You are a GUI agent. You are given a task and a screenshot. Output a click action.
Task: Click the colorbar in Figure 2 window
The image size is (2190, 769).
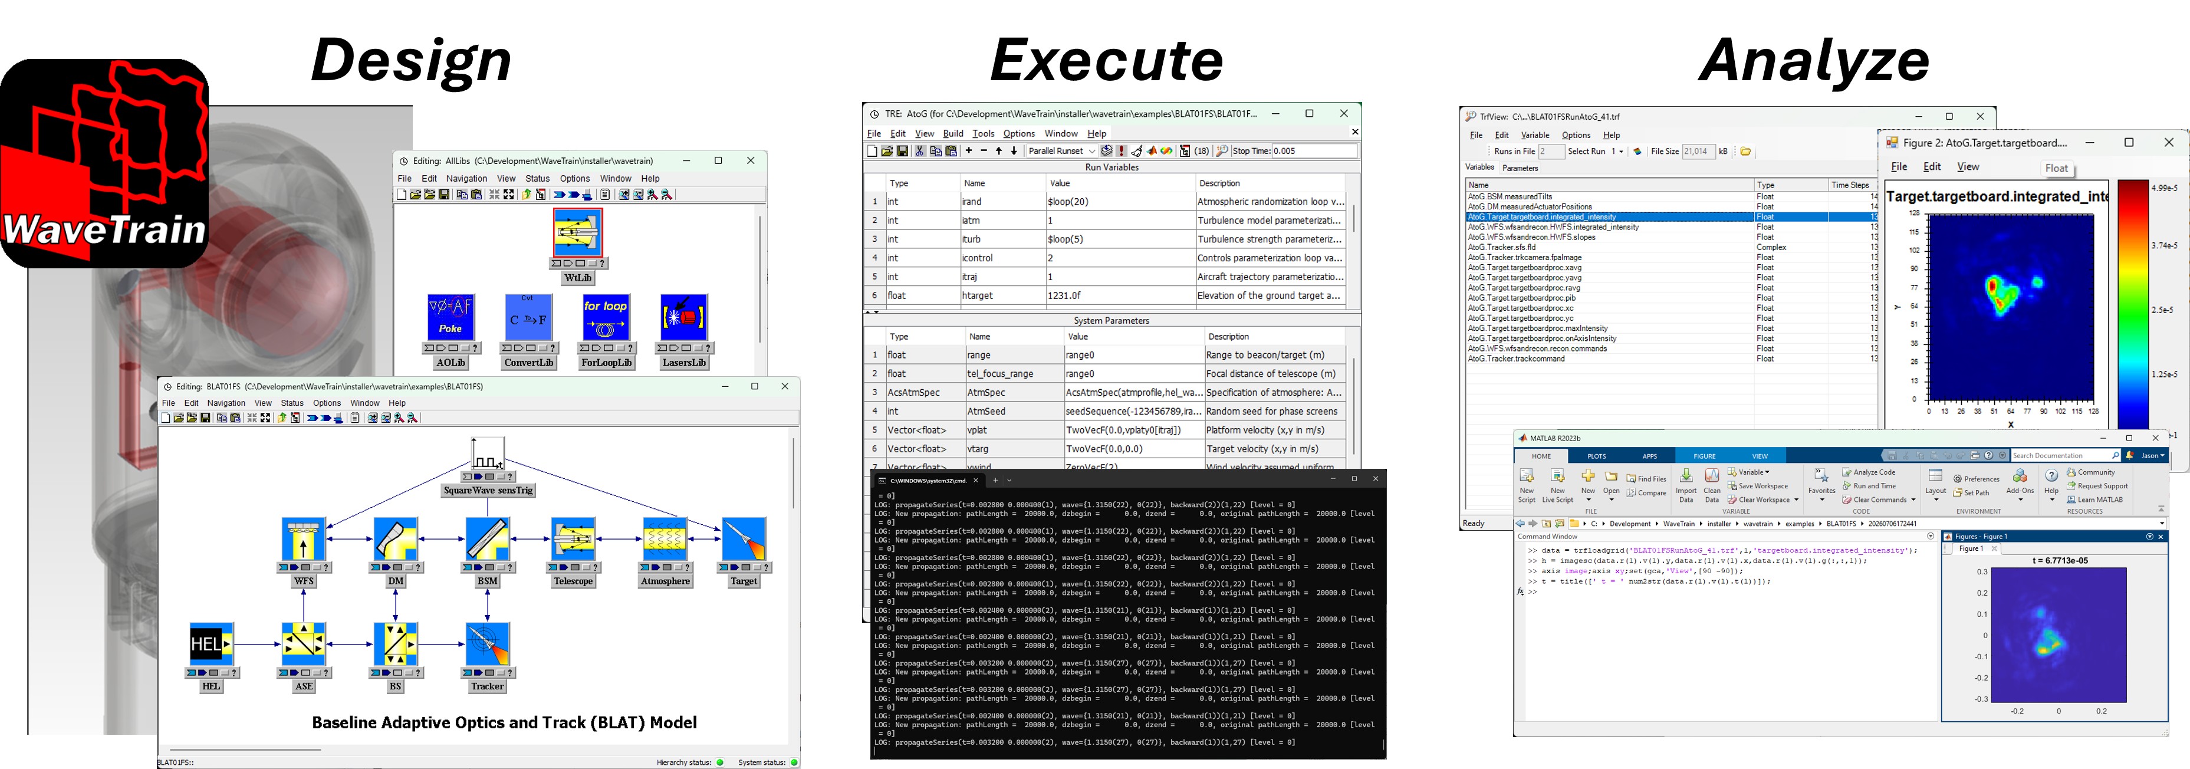[x=2133, y=304]
